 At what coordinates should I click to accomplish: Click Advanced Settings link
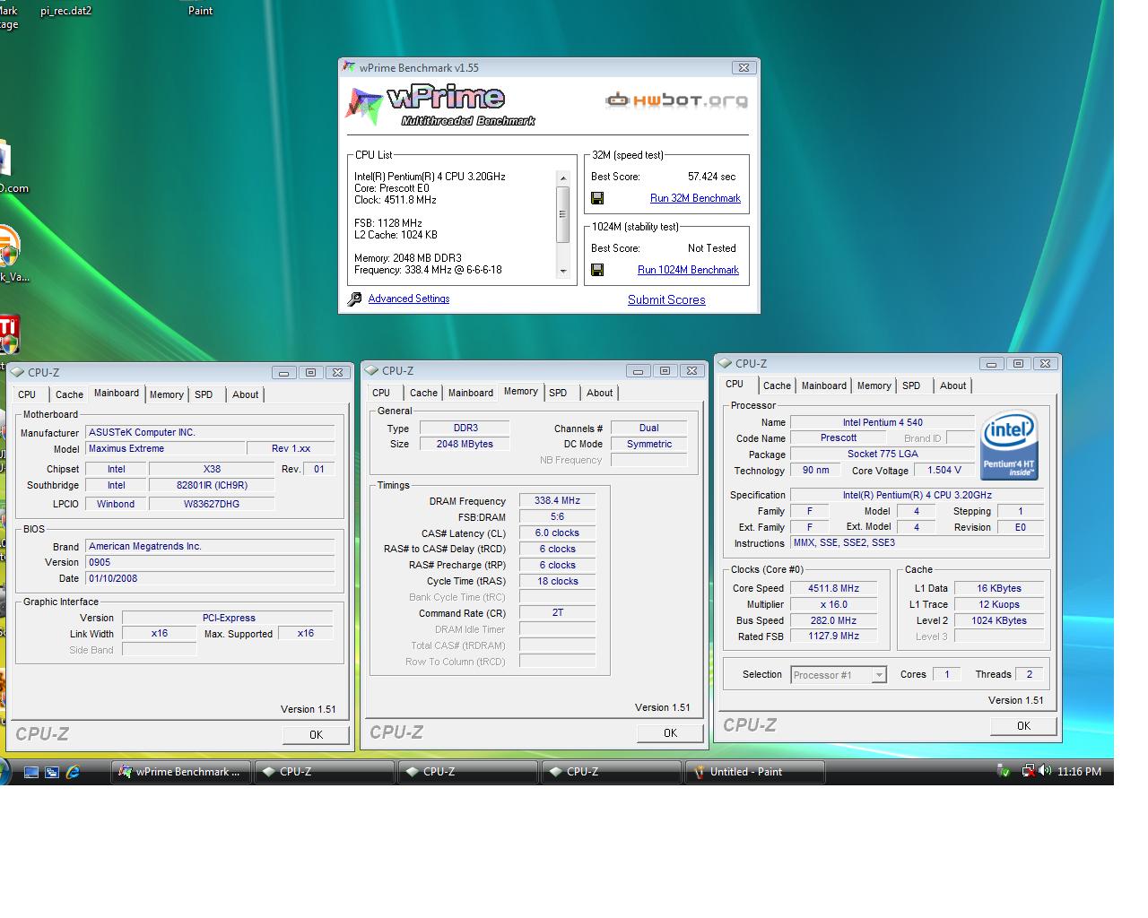pyautogui.click(x=409, y=299)
